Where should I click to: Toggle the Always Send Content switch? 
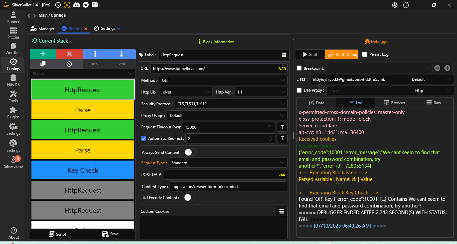(190, 152)
